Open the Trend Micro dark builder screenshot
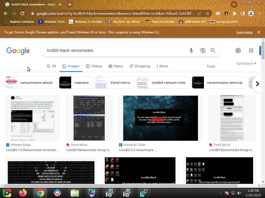Screen dimensions: 265x198 pos(89,118)
